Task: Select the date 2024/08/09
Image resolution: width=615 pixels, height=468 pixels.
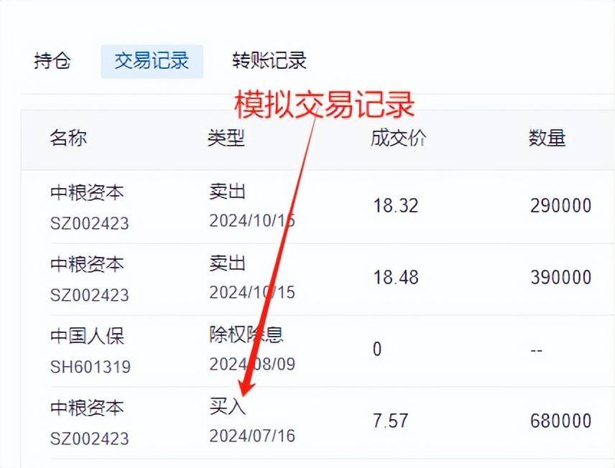Action: [x=252, y=364]
